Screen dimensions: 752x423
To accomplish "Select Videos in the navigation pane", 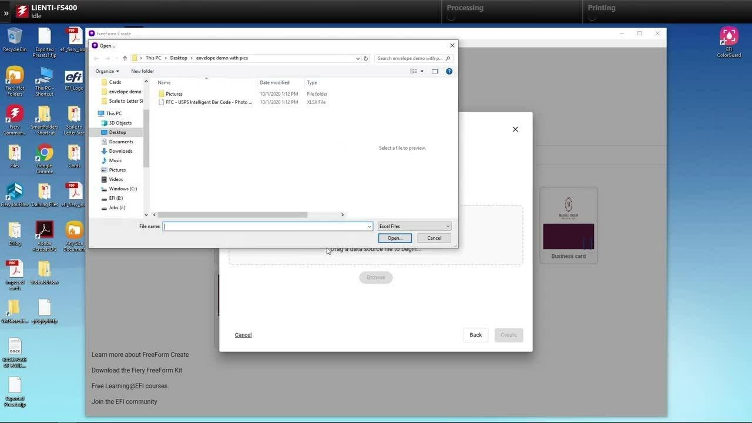I will tap(116, 179).
